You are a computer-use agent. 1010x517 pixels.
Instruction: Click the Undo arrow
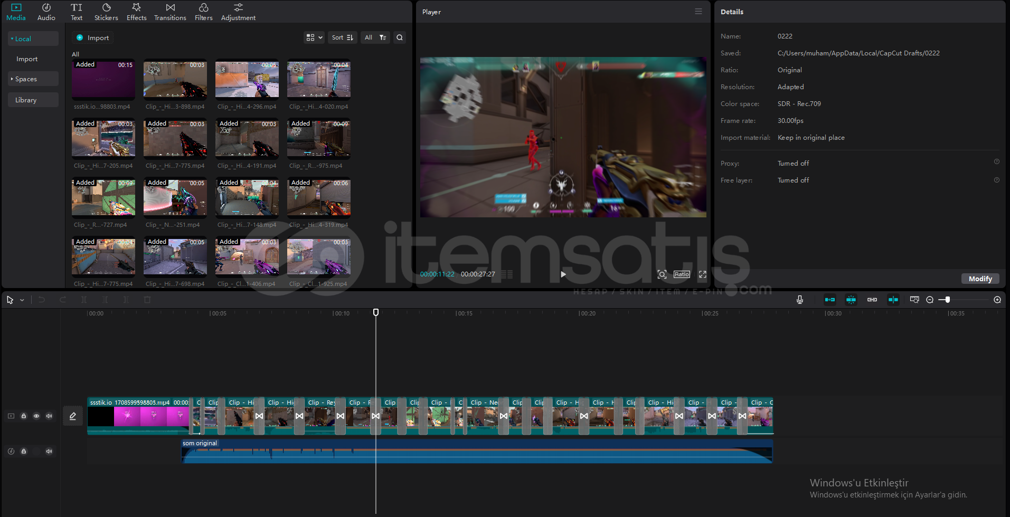42,300
